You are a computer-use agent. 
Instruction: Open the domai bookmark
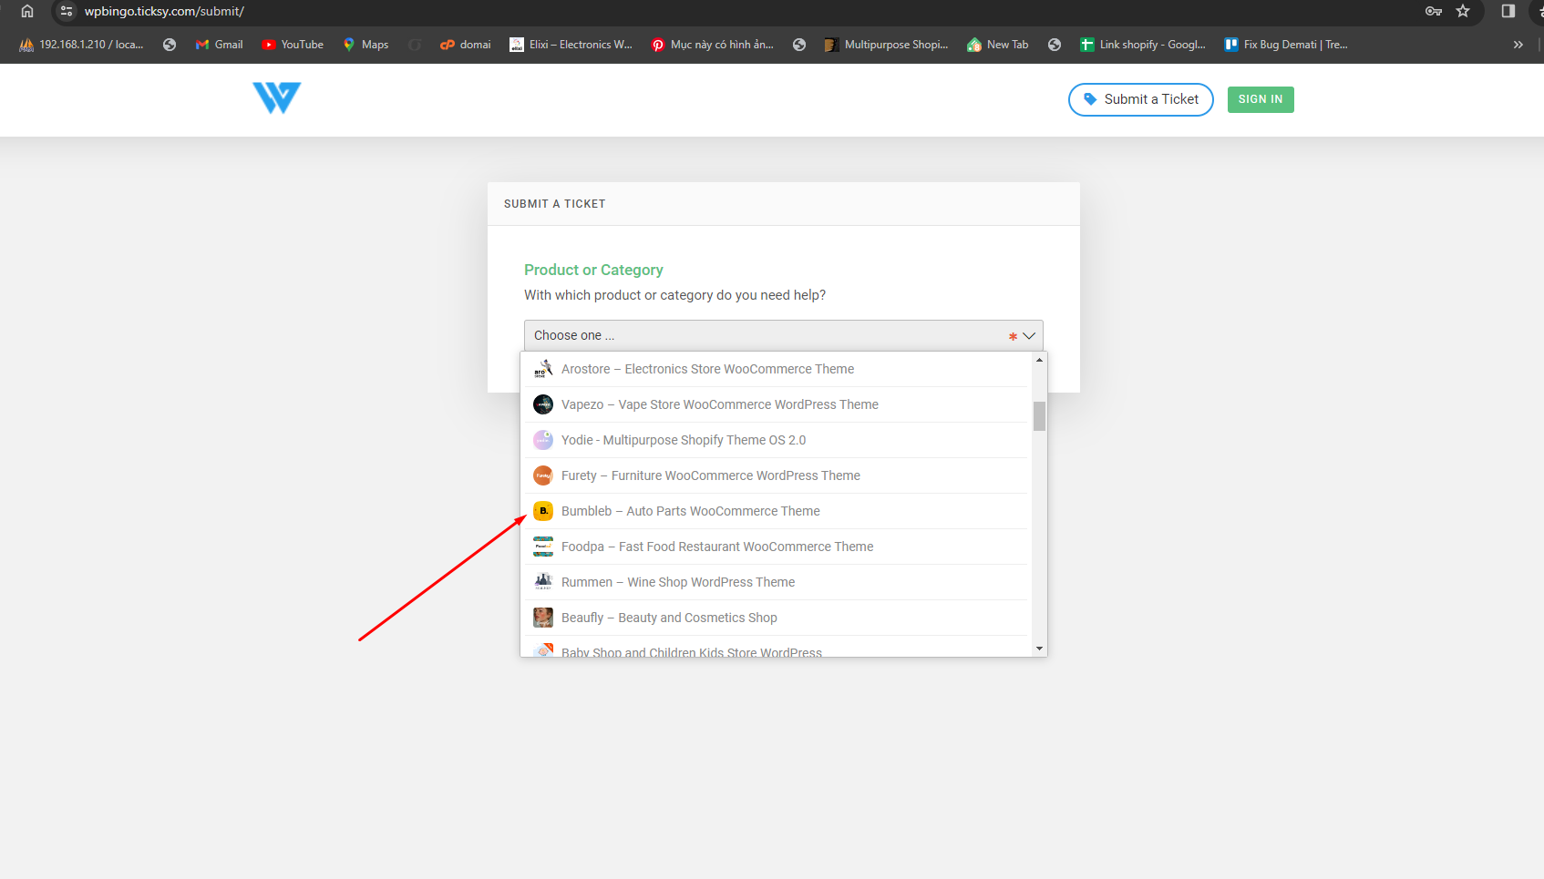click(466, 45)
